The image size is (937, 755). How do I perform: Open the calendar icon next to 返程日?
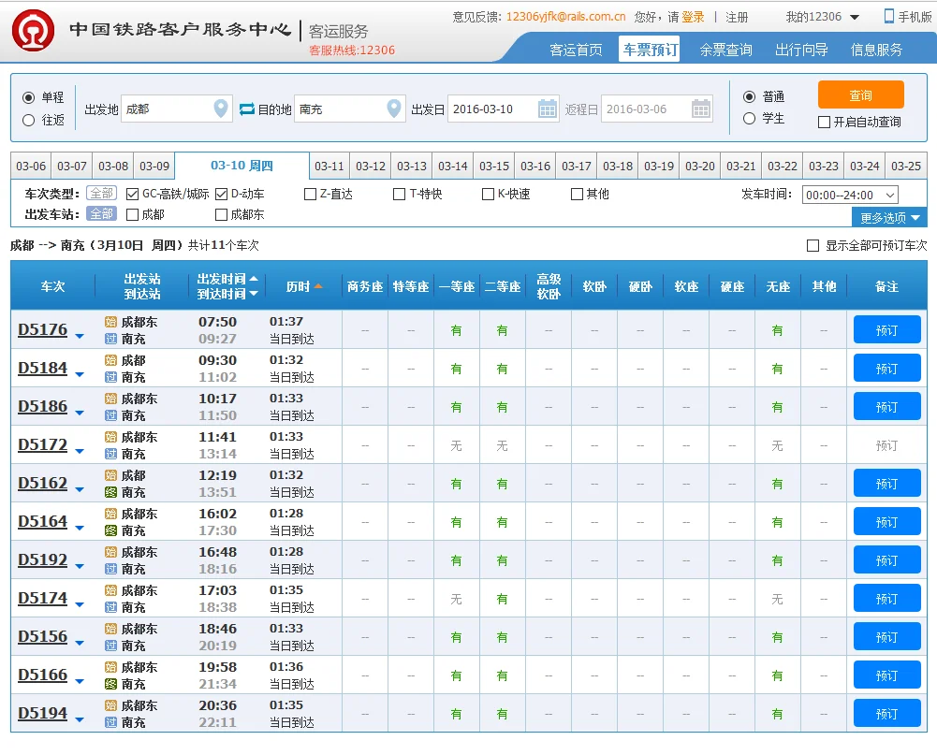pyautogui.click(x=700, y=108)
